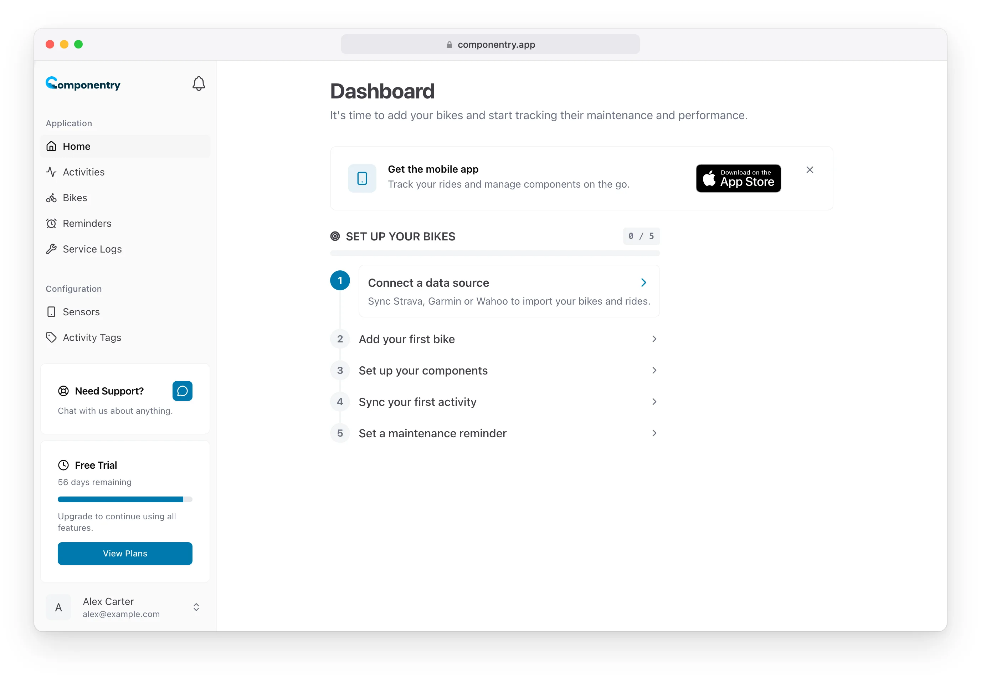Image resolution: width=981 pixels, height=677 pixels.
Task: Go to Activities page
Action: [125, 172]
